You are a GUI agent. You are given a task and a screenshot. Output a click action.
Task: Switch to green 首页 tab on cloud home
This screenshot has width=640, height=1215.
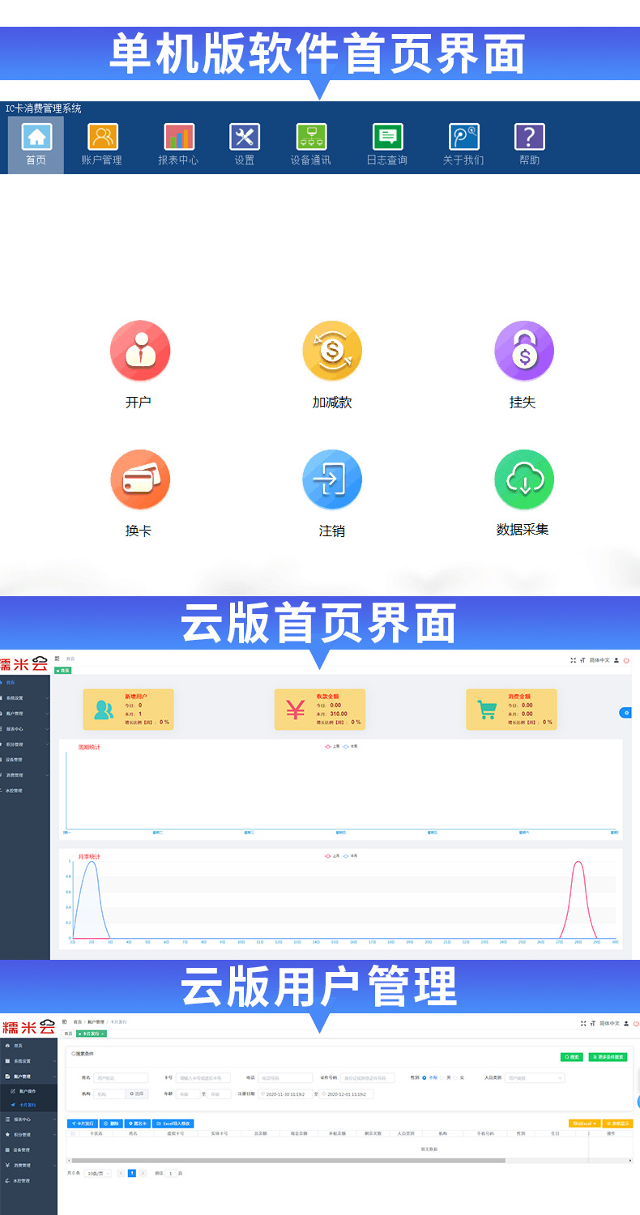point(62,671)
